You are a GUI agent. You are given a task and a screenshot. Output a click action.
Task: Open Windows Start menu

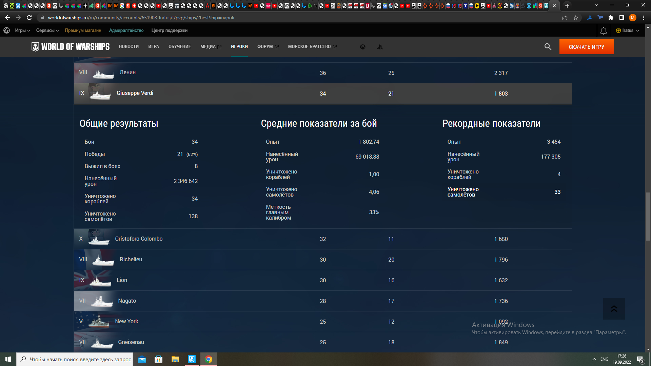8,359
